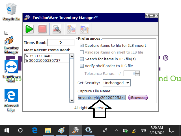Click the recent items scrollbar up arrow
This screenshot has width=181, height=136.
(72, 56)
